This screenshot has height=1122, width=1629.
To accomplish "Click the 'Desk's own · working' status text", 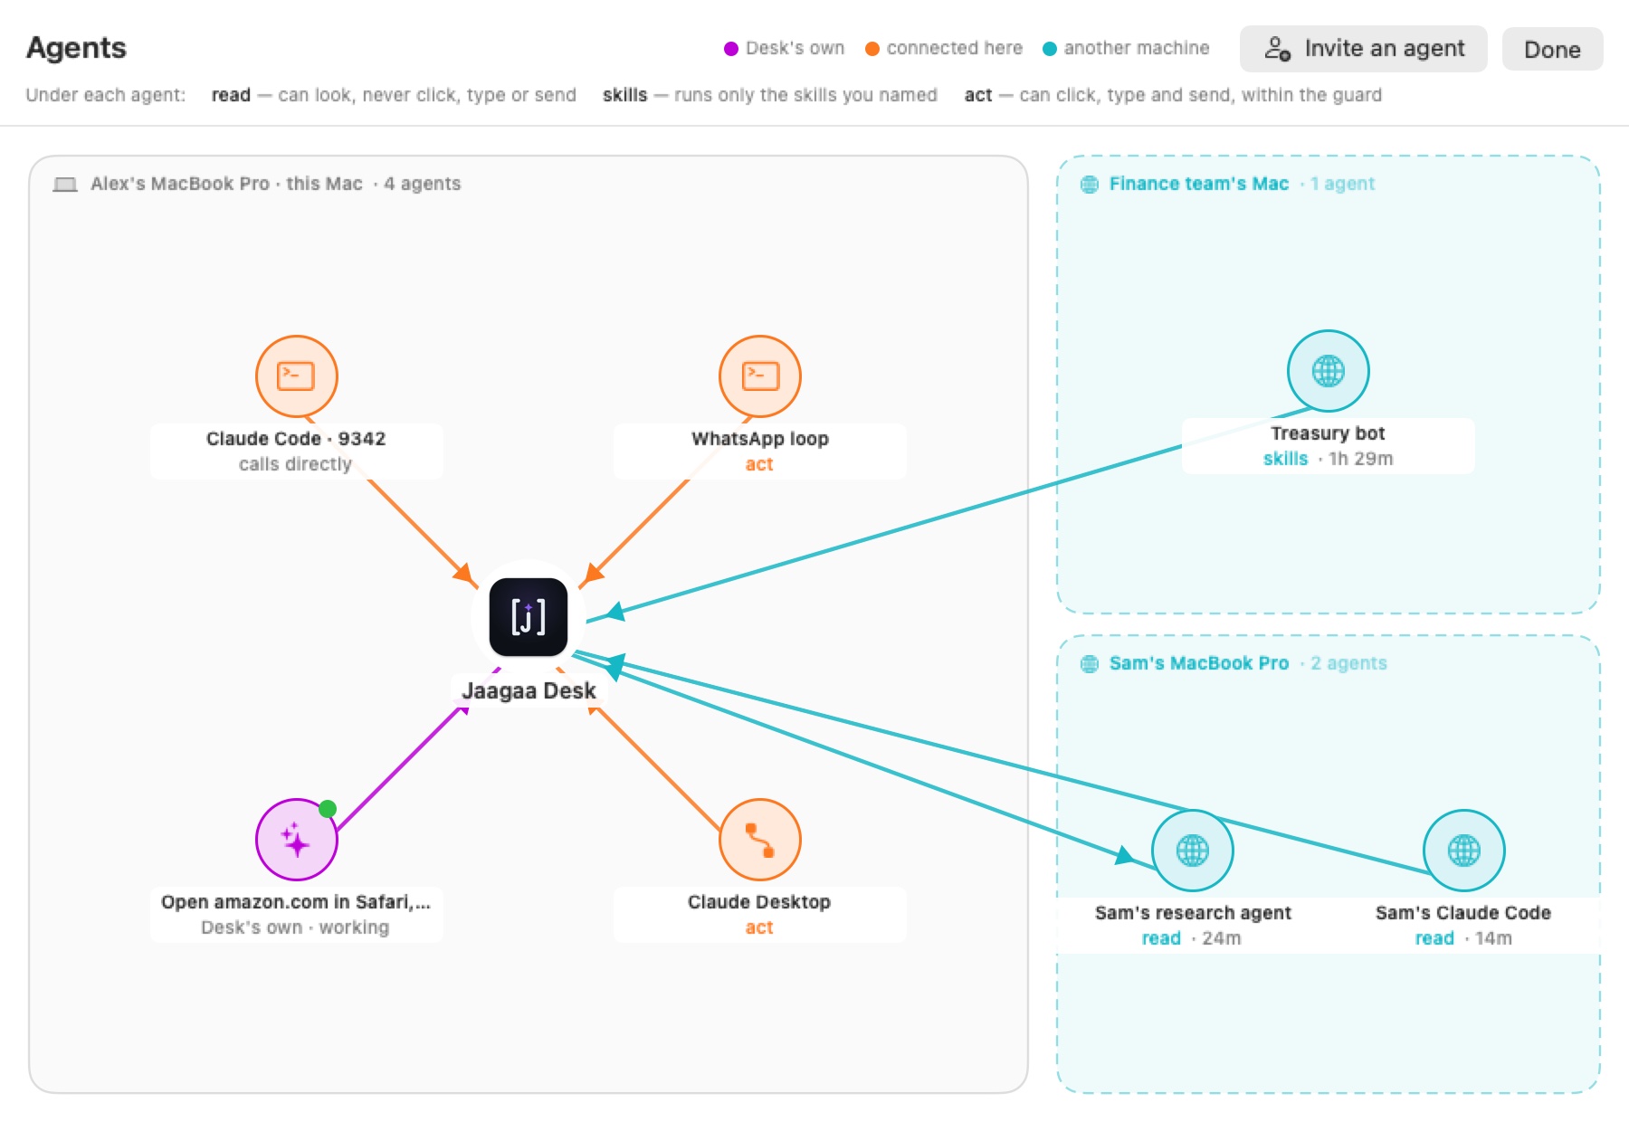I will click(x=295, y=927).
